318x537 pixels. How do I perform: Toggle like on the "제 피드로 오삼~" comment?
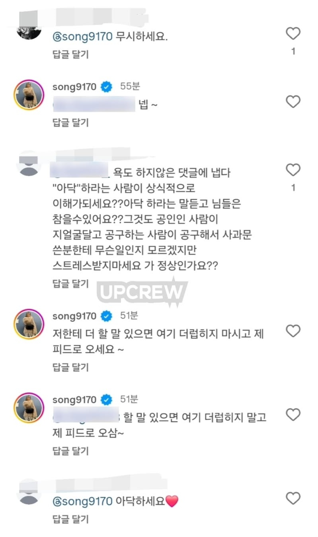tap(293, 415)
